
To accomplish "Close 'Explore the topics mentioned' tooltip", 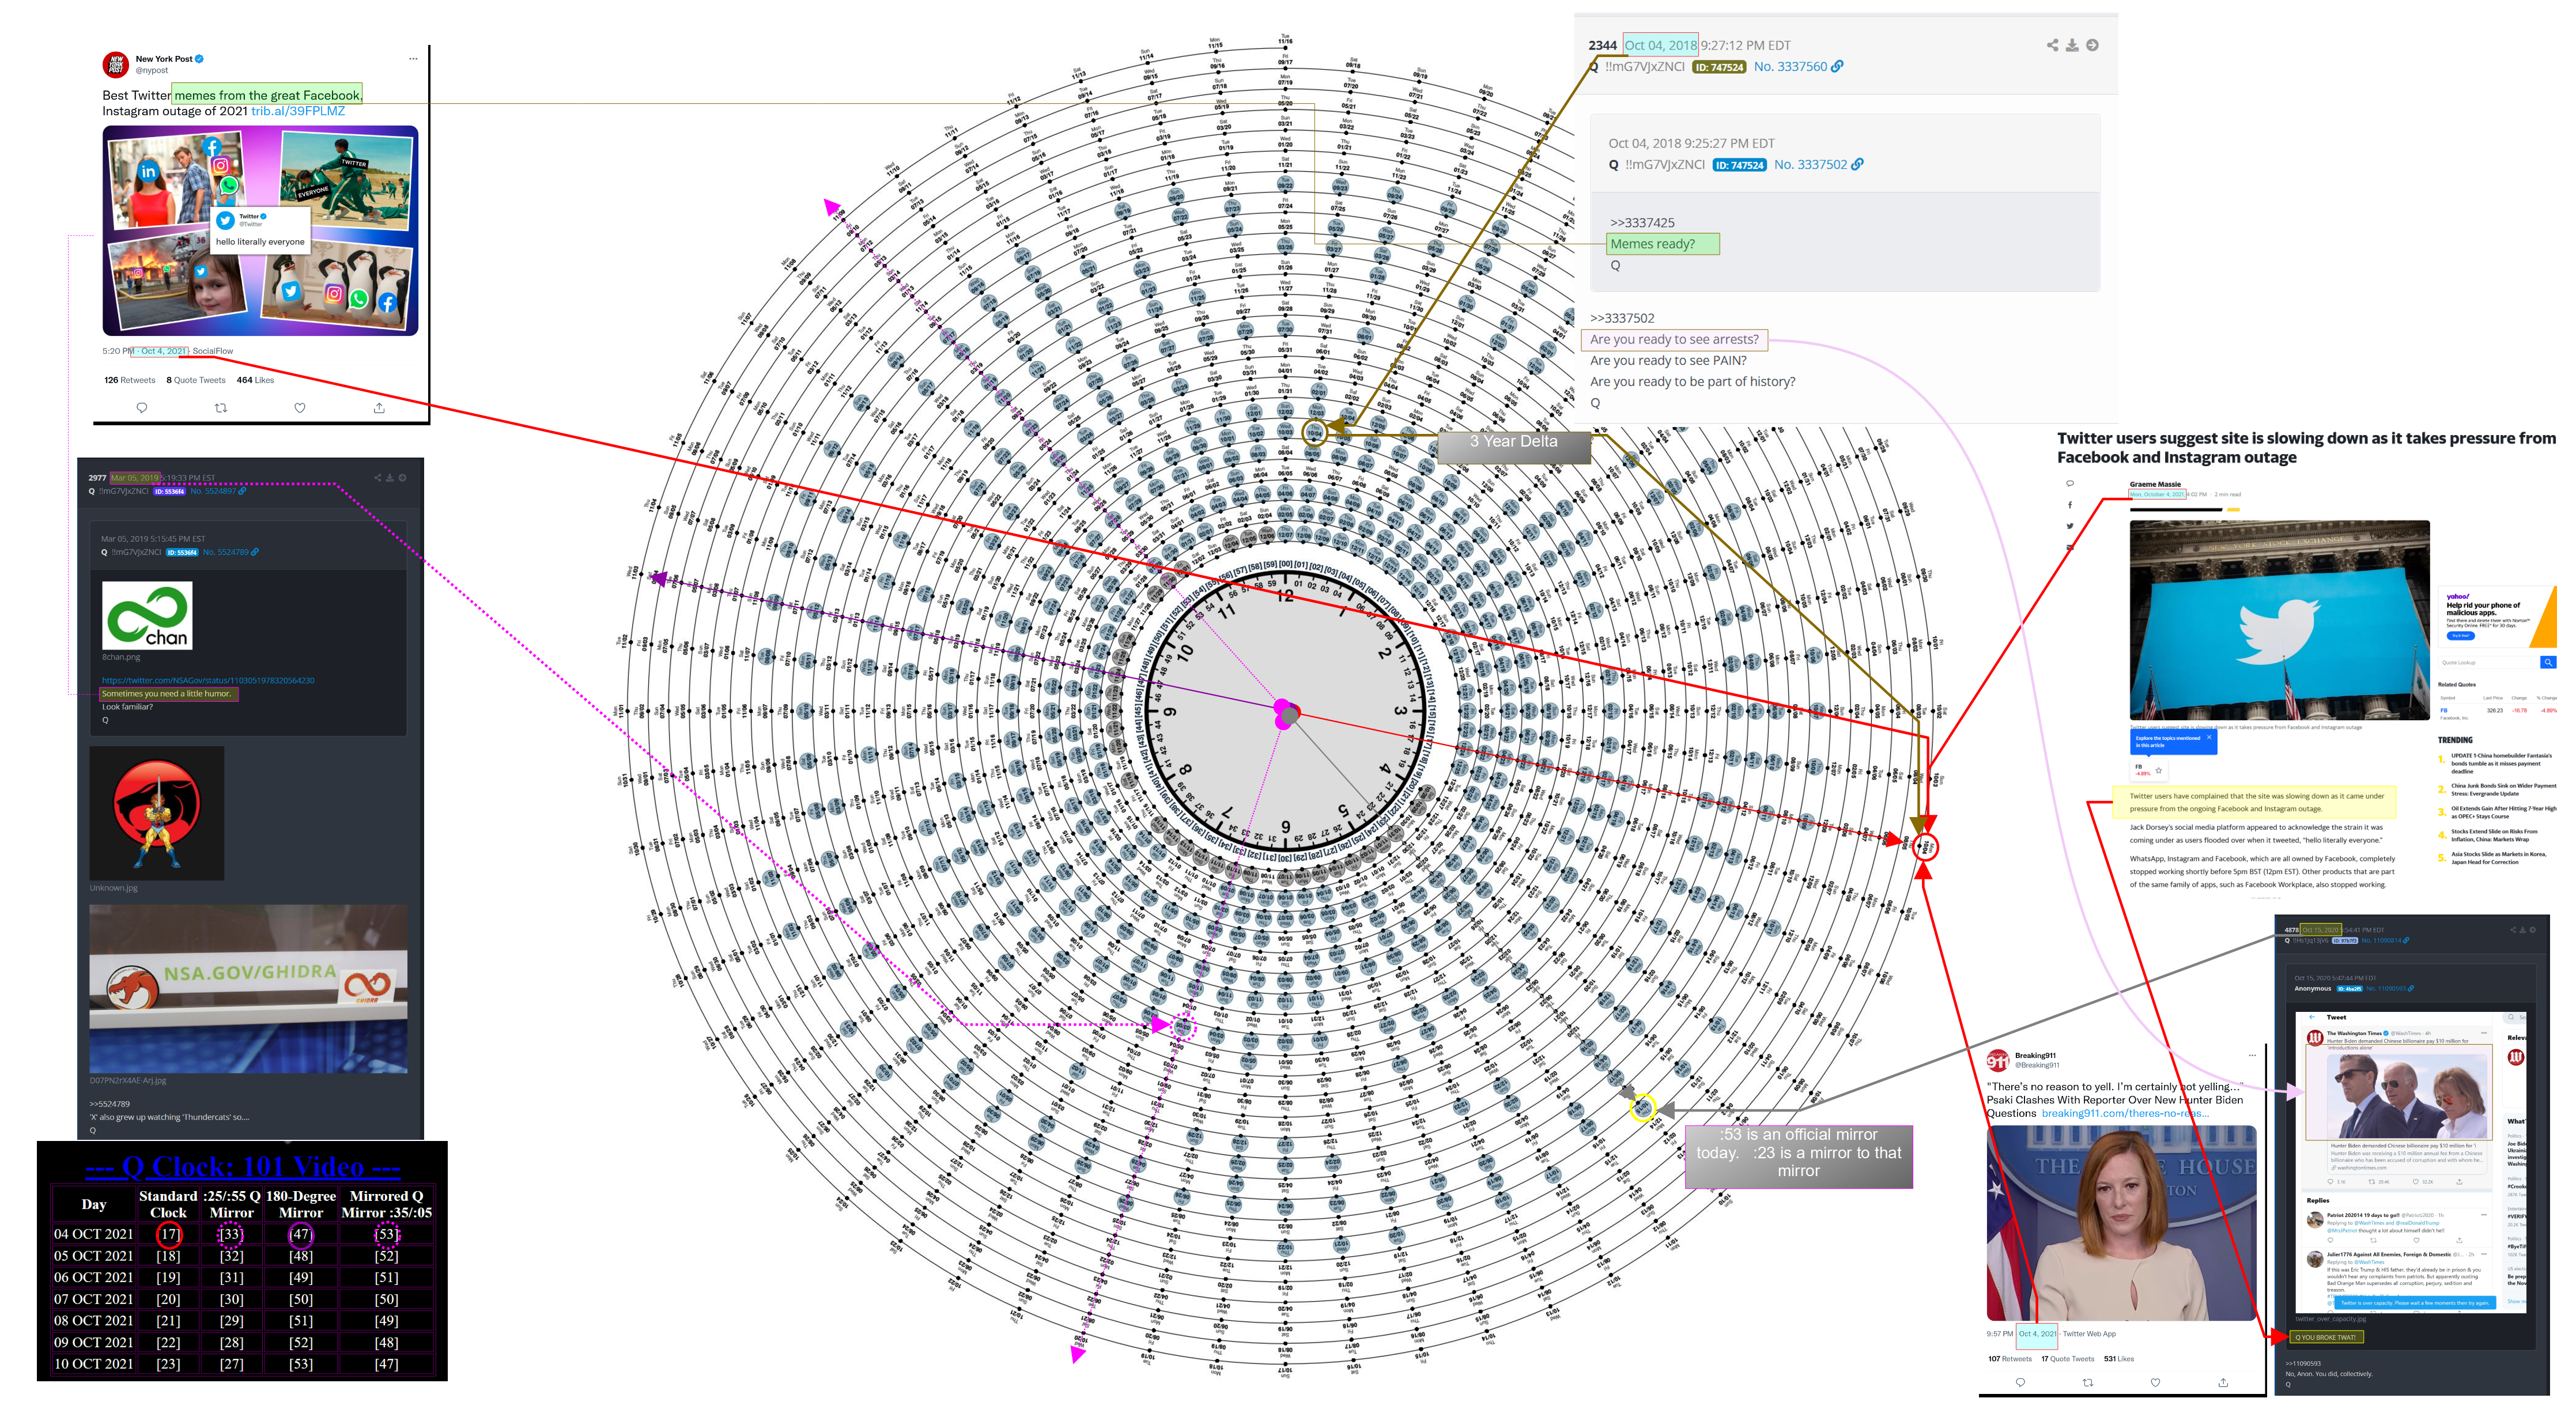I will 2209,737.
